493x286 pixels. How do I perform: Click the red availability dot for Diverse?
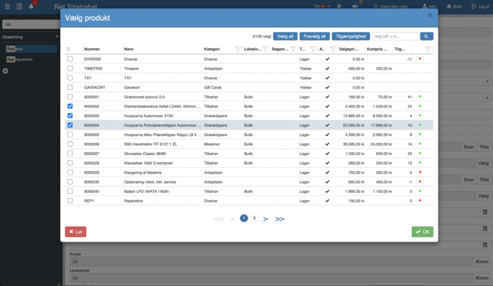(420, 59)
